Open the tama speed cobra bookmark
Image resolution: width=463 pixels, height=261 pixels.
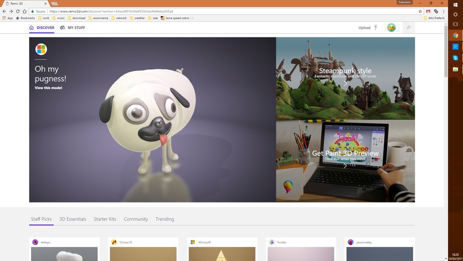coord(177,18)
